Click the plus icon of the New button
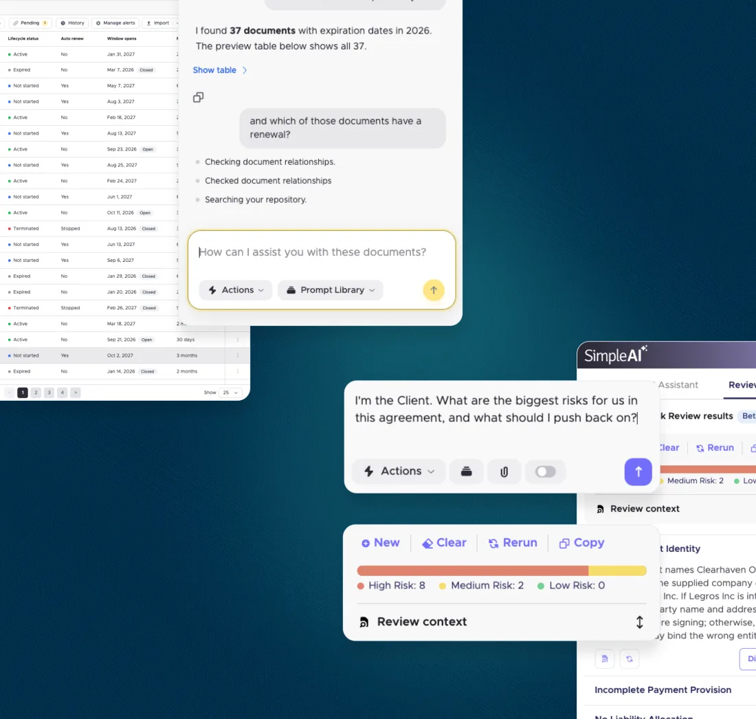756x719 pixels. [366, 544]
